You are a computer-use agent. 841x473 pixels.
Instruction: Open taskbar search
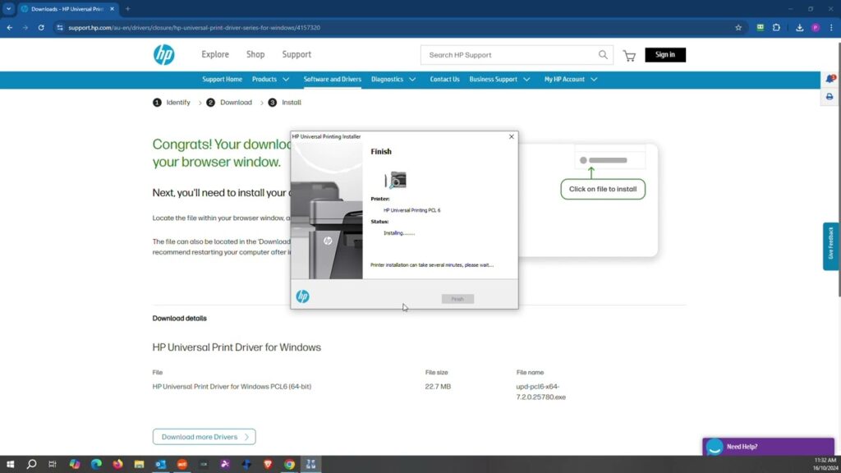(x=32, y=465)
